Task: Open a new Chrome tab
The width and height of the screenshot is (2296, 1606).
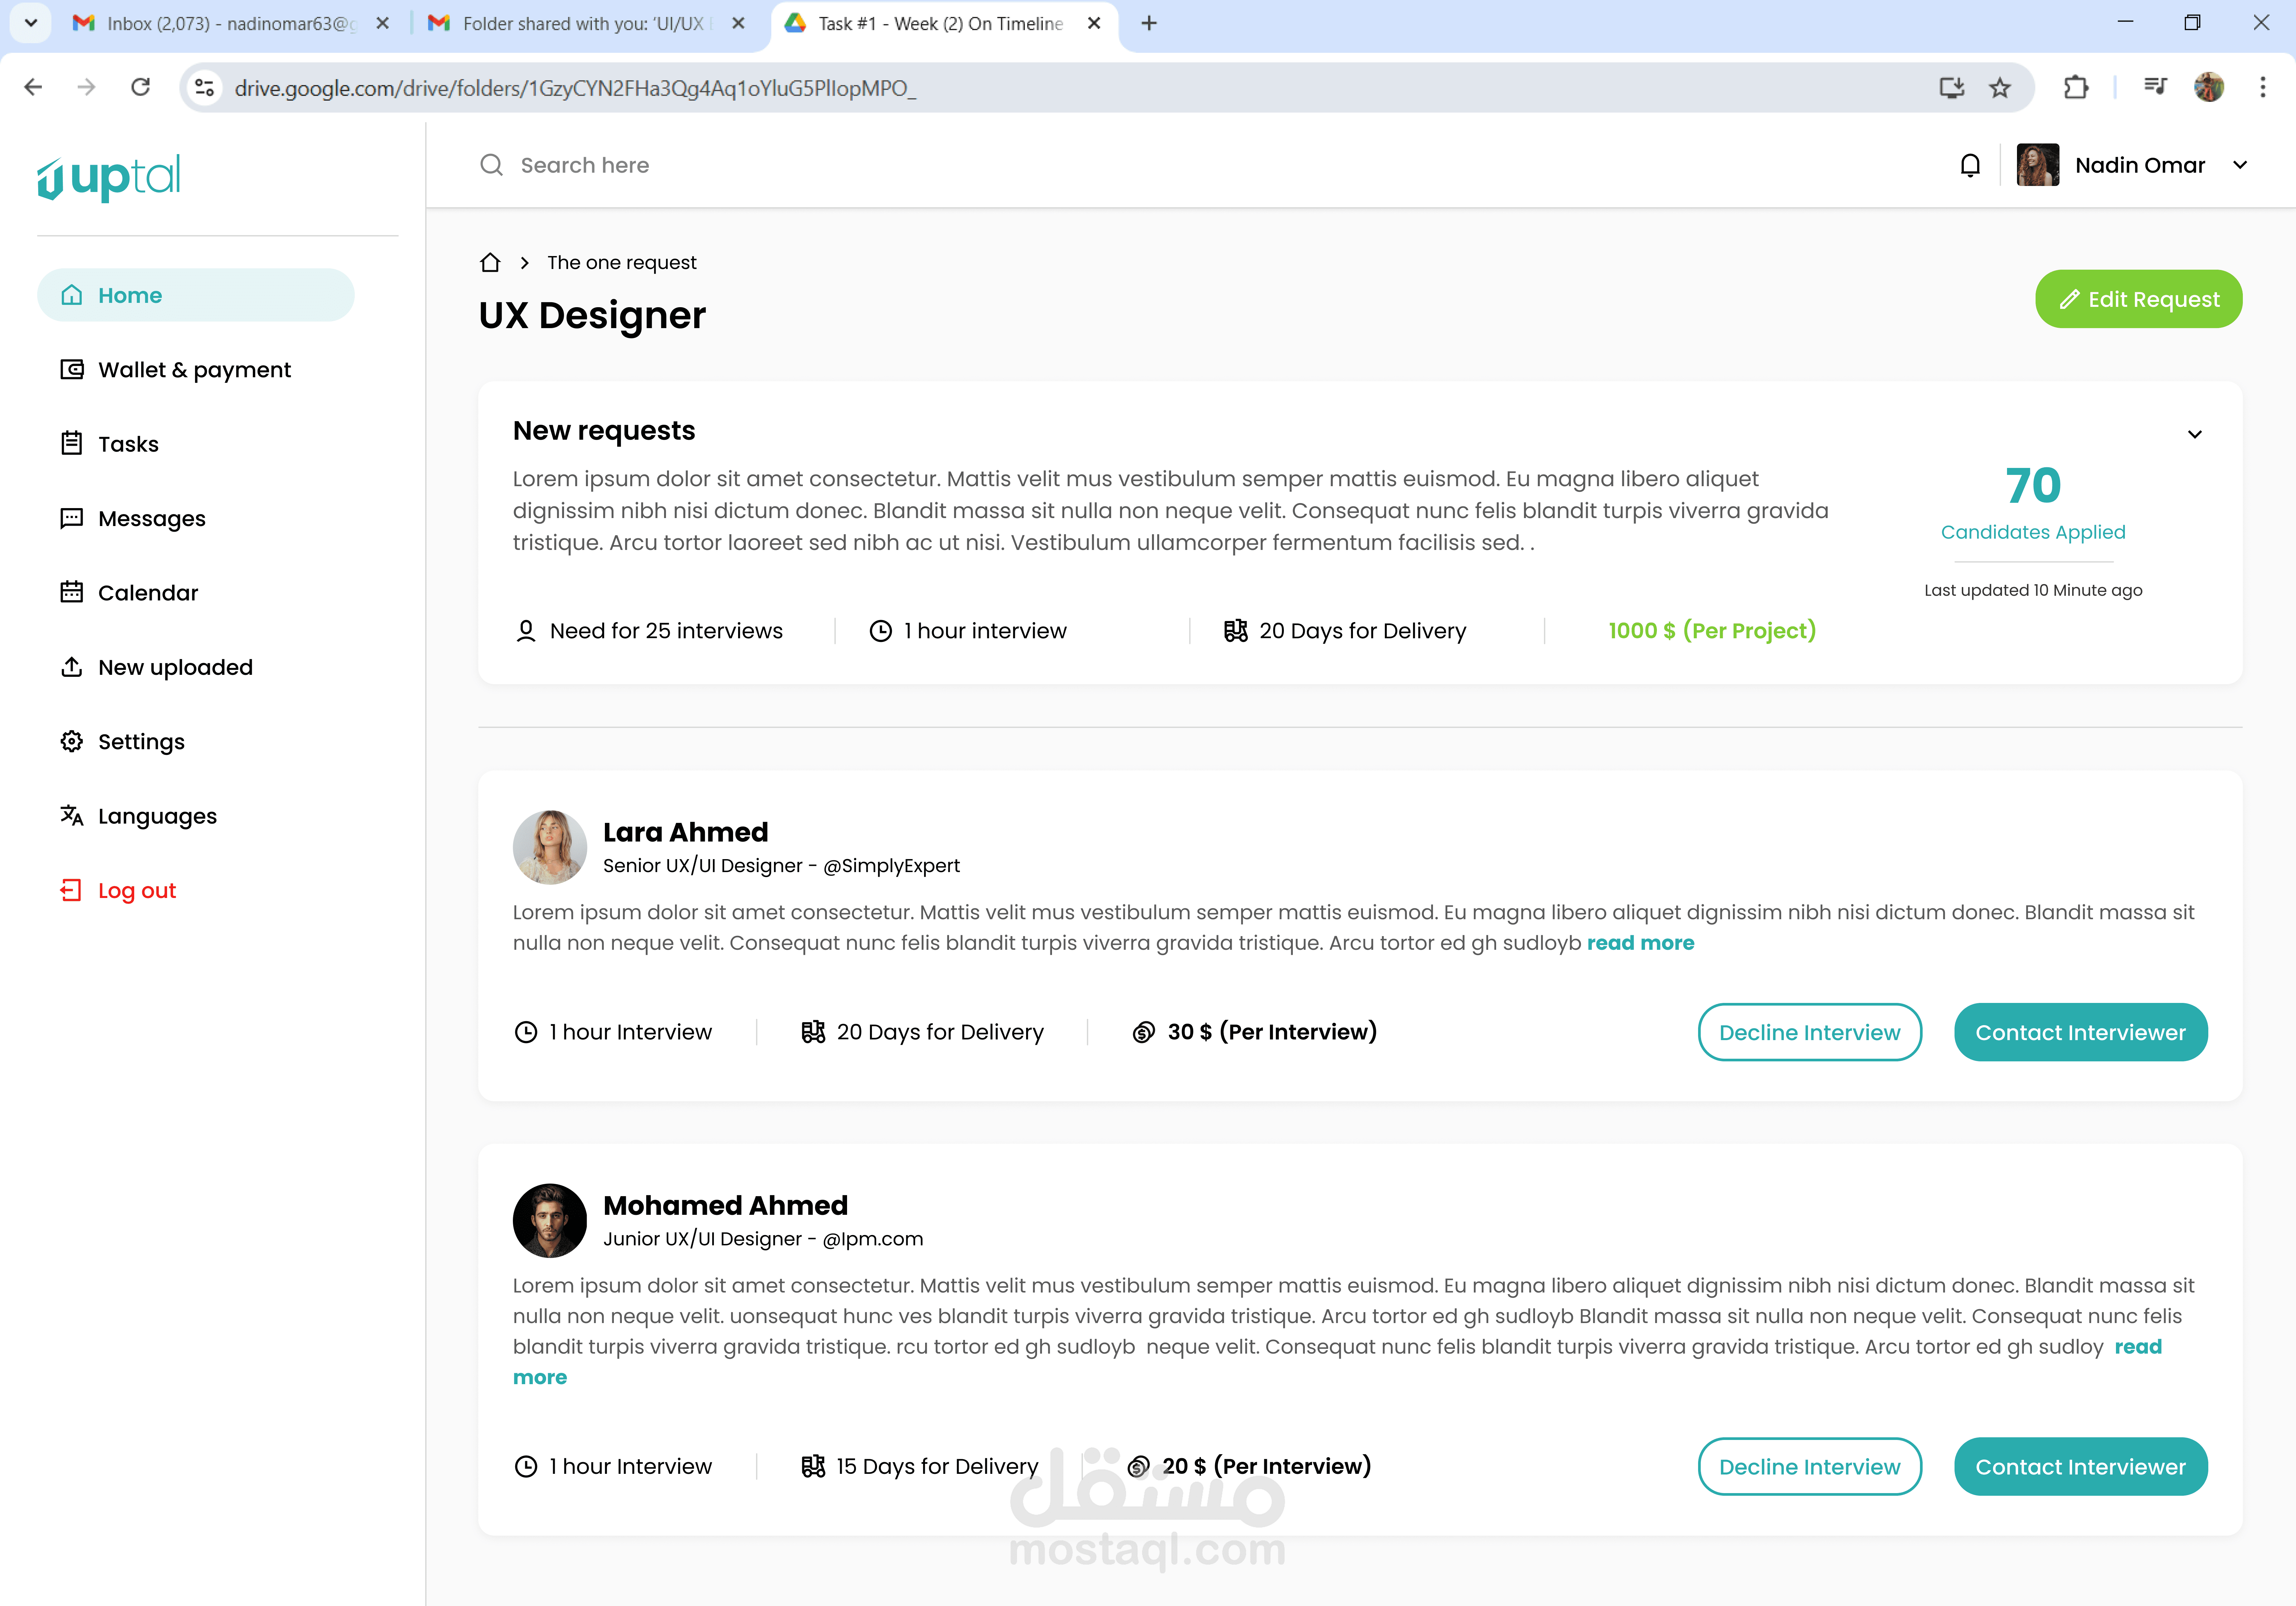Action: (x=1149, y=23)
